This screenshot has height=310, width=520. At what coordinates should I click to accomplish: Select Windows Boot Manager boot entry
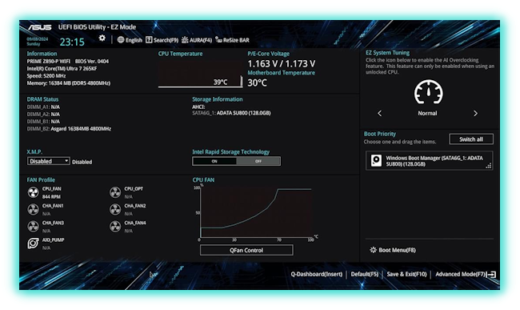click(x=429, y=161)
